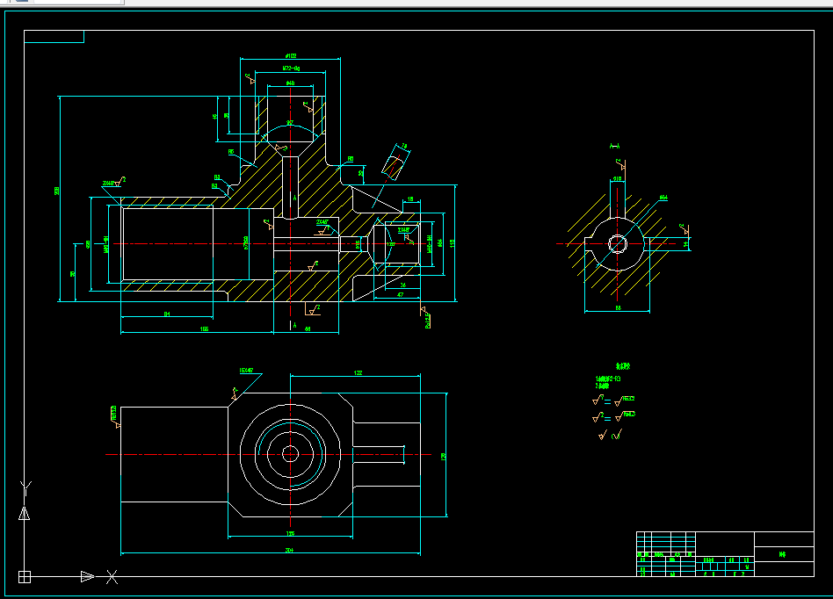The width and height of the screenshot is (833, 599).
Task: Select the 155 length dimension text
Action: (204, 329)
